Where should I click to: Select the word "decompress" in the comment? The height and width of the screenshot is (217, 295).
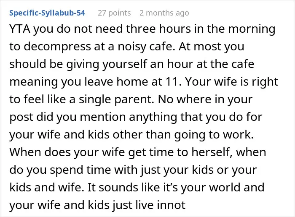click(x=57, y=47)
